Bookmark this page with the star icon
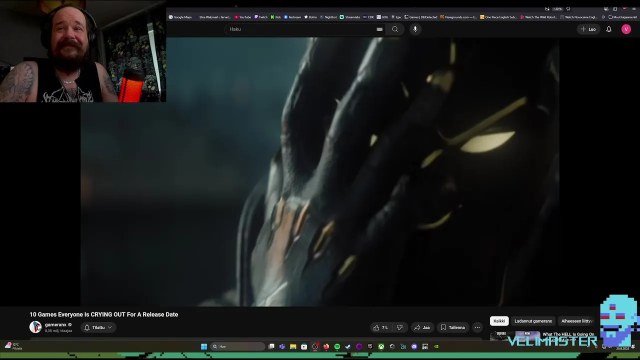 [568, 9]
